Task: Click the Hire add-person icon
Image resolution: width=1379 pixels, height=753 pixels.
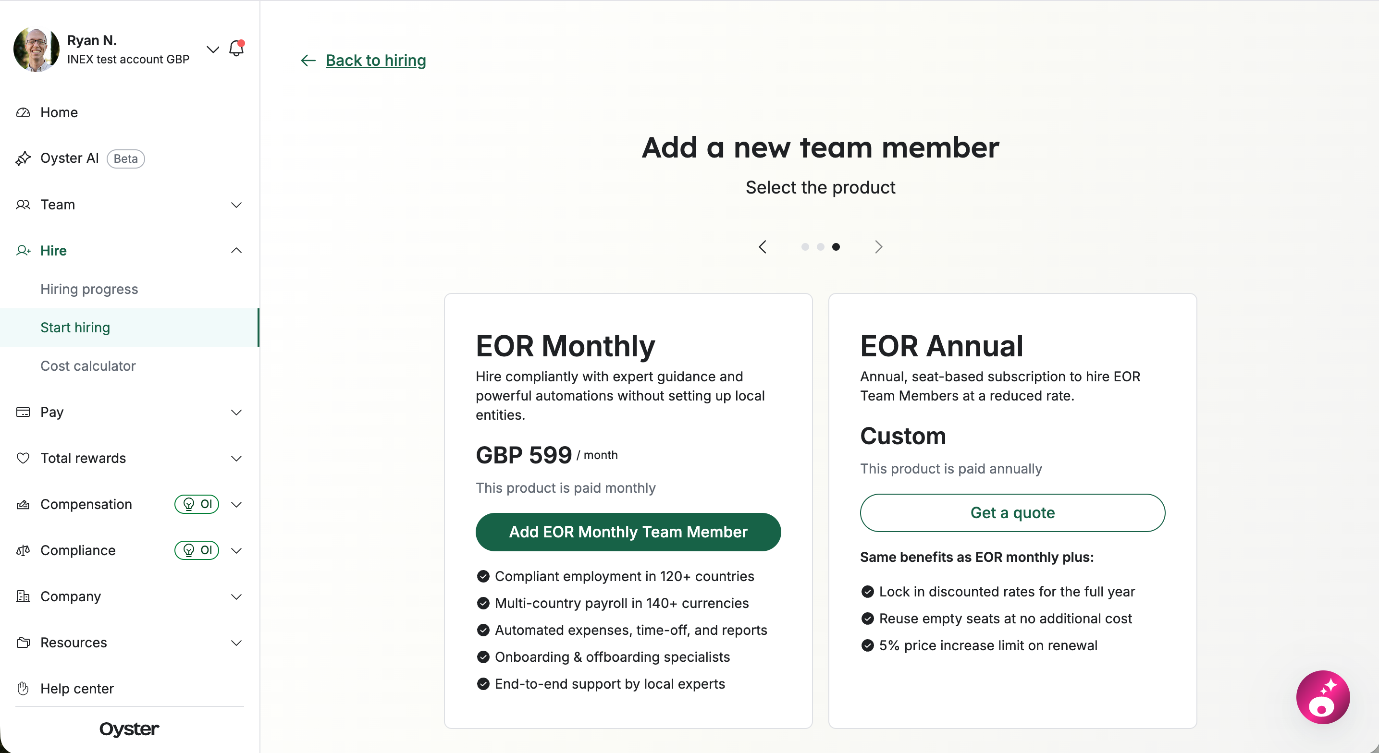Action: (23, 251)
